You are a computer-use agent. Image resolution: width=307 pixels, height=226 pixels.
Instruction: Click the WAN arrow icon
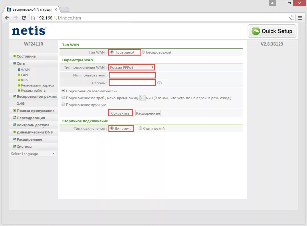(19, 70)
